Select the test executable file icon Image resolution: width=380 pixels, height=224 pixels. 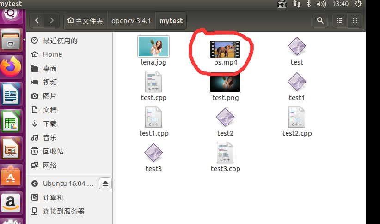(297, 46)
